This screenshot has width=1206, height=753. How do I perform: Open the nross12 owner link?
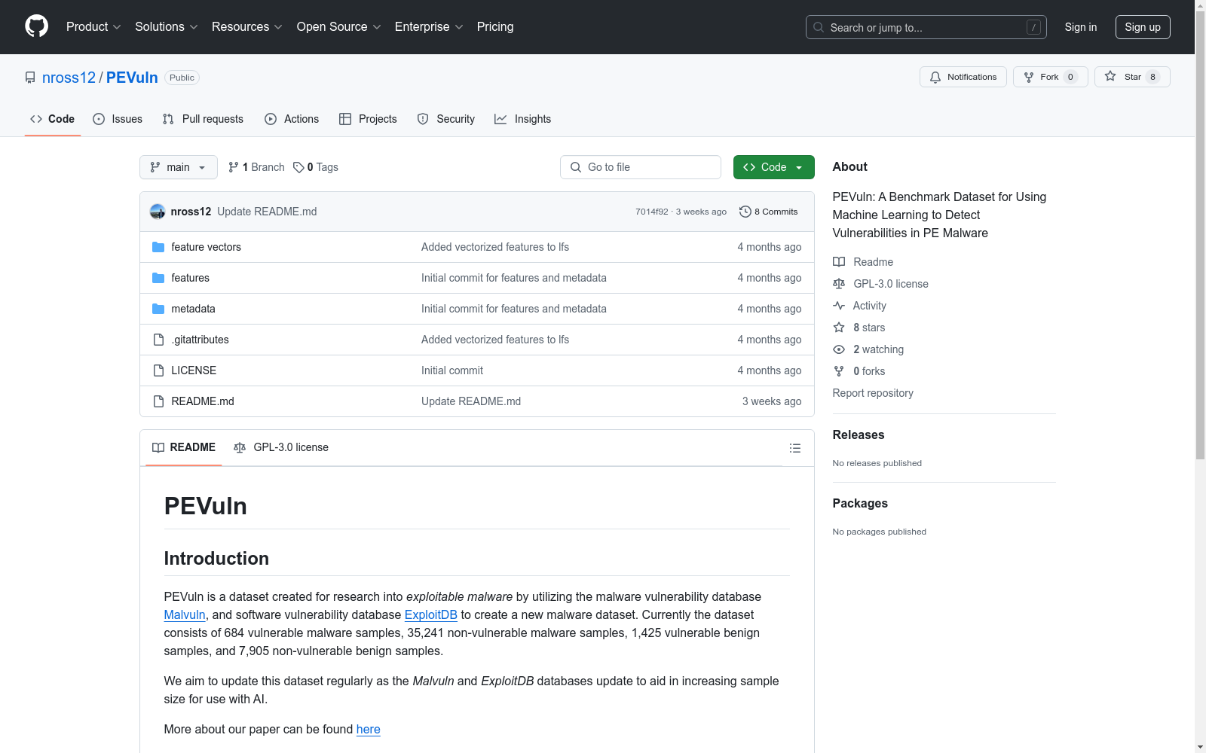(x=69, y=78)
